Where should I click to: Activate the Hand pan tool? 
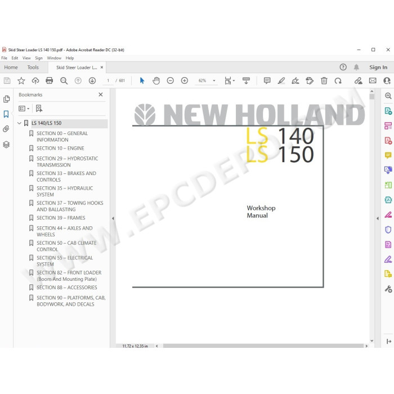click(156, 80)
